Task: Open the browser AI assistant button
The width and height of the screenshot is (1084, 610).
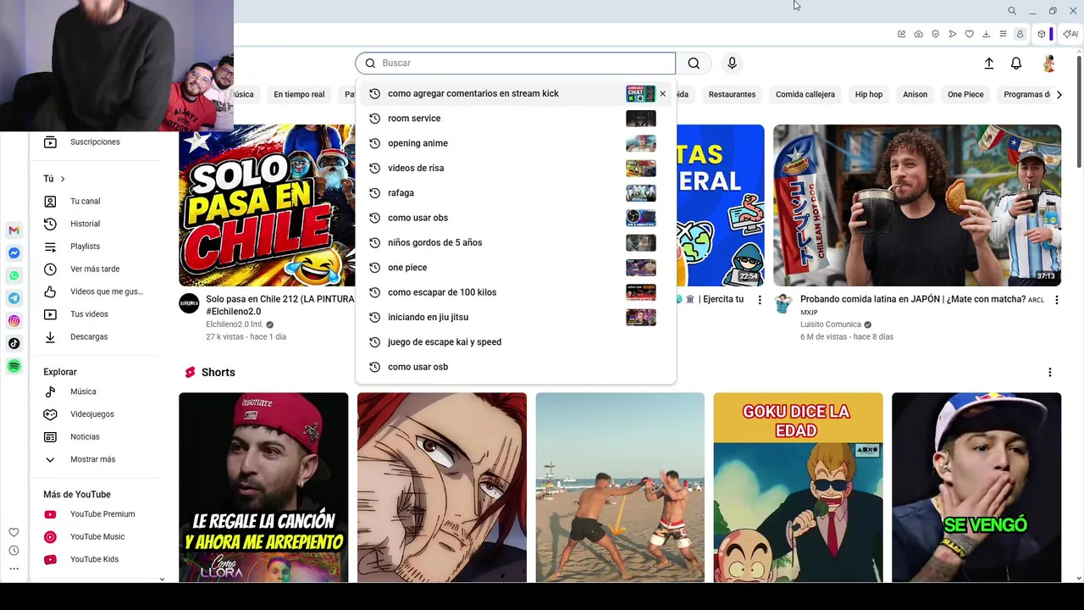Action: pos(1070,34)
